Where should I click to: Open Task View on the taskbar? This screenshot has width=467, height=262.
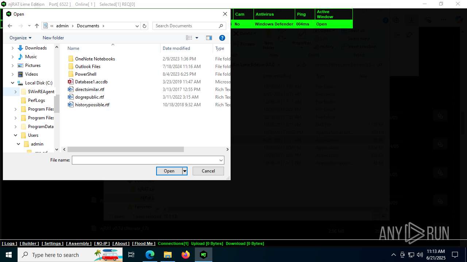pos(131,255)
